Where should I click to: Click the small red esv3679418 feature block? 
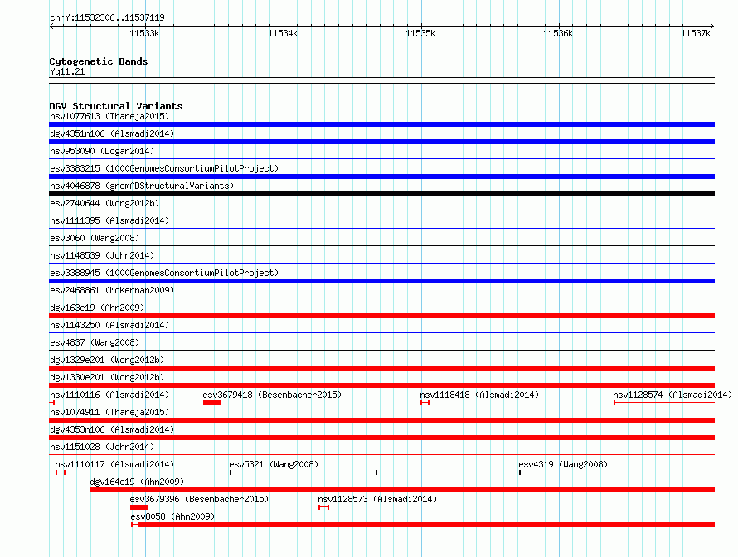(x=211, y=403)
